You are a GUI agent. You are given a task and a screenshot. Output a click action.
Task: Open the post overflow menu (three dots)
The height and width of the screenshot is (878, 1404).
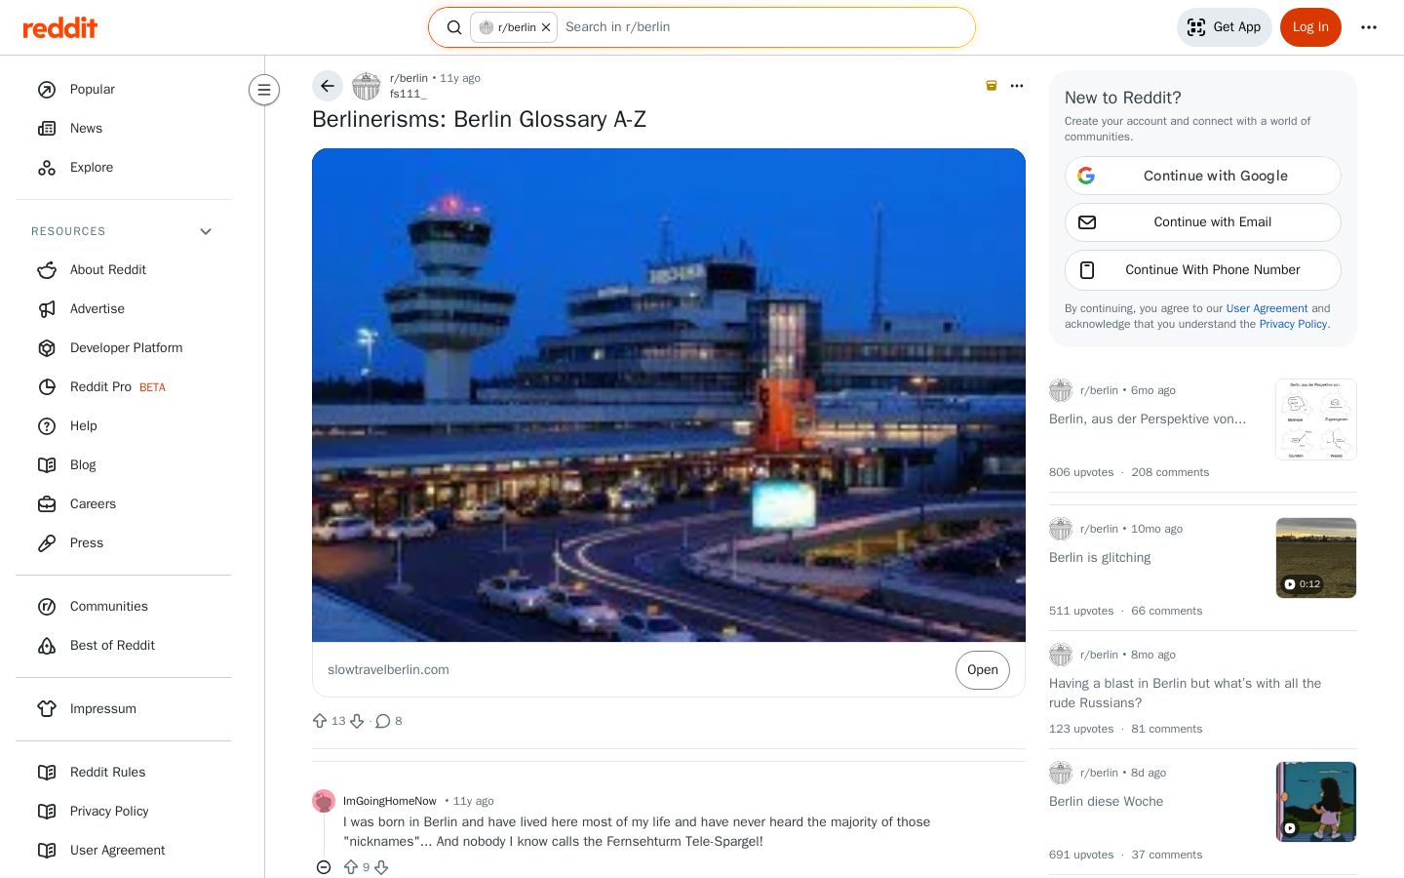tap(1017, 86)
